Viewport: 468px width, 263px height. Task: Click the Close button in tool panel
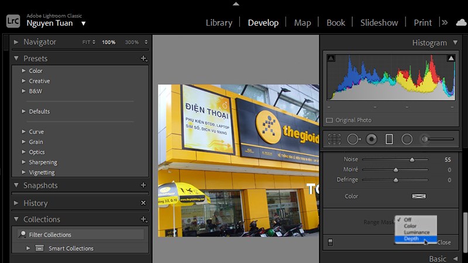point(444,243)
